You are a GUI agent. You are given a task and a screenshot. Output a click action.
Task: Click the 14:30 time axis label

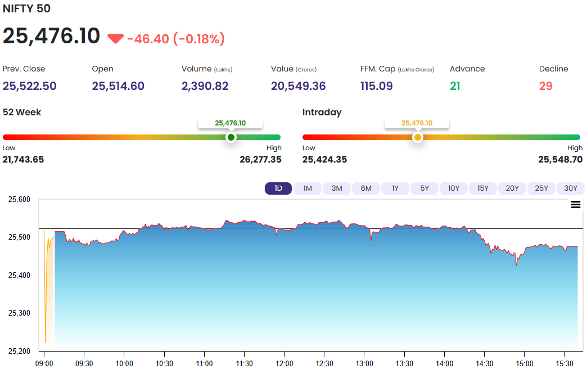485,363
